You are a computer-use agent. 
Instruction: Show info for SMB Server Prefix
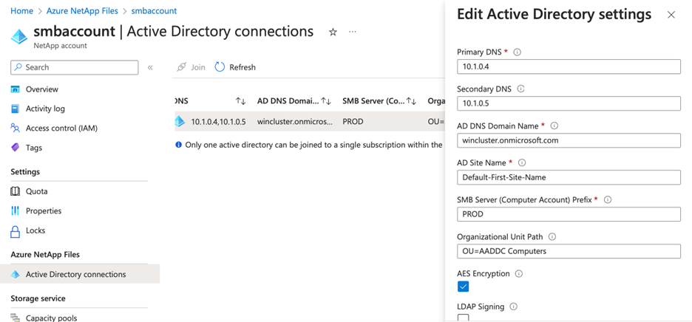click(x=607, y=199)
